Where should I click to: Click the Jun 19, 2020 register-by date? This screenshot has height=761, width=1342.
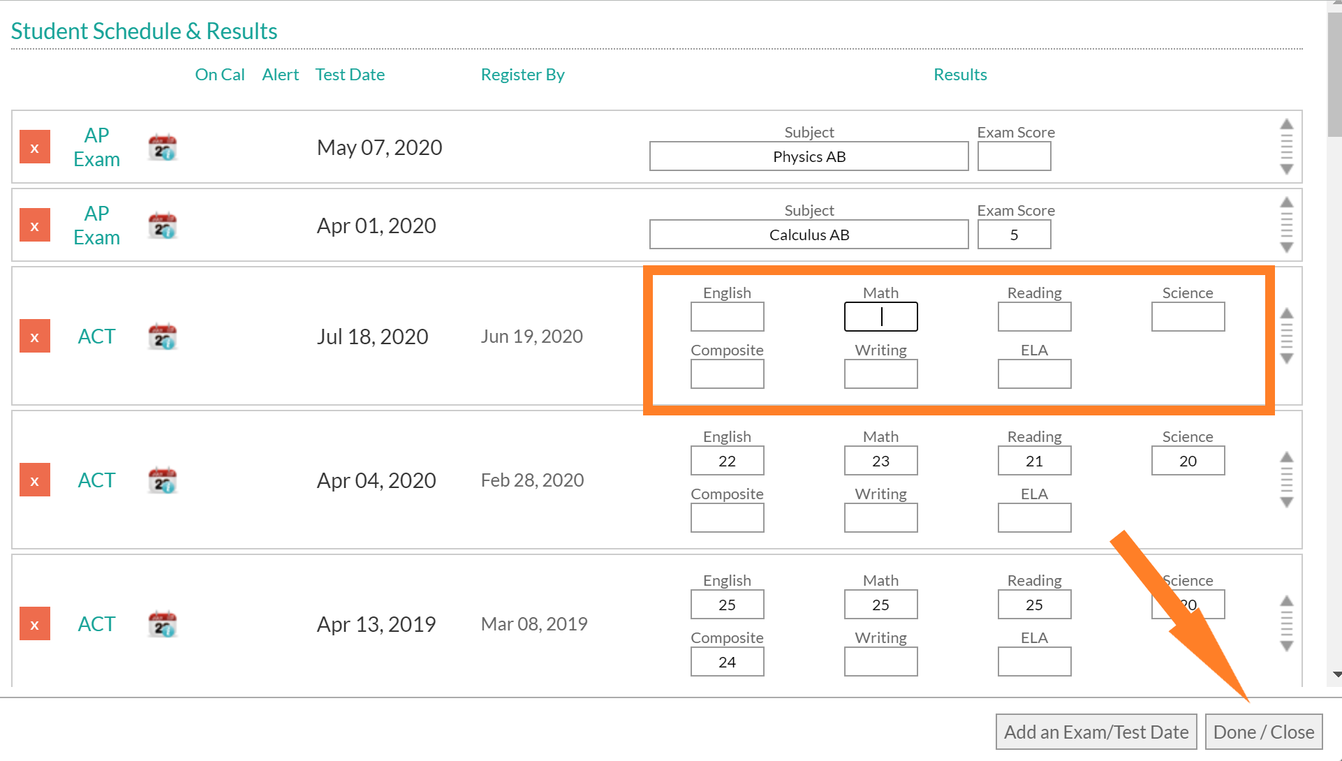pyautogui.click(x=531, y=337)
